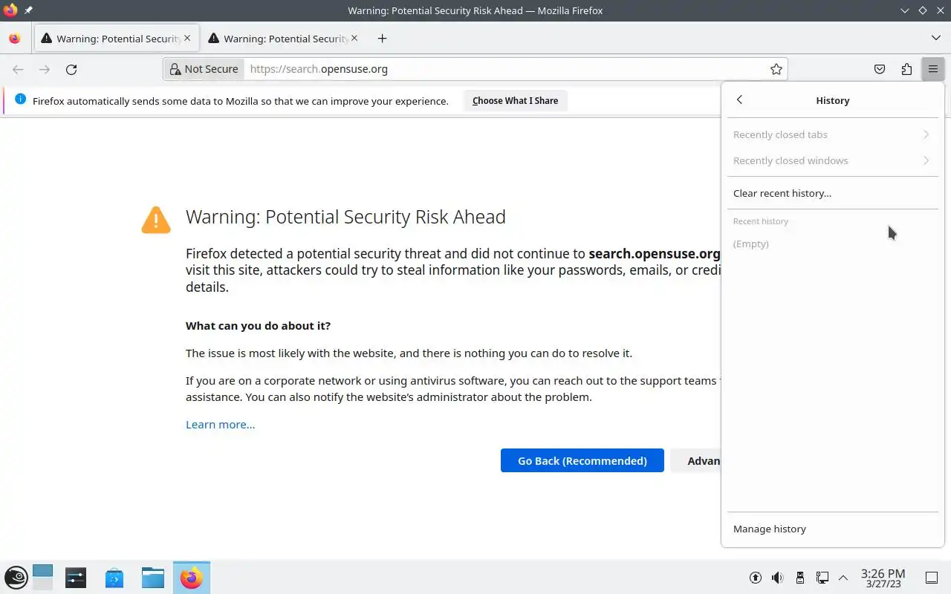Click Firefox taskbar entry

(191, 578)
